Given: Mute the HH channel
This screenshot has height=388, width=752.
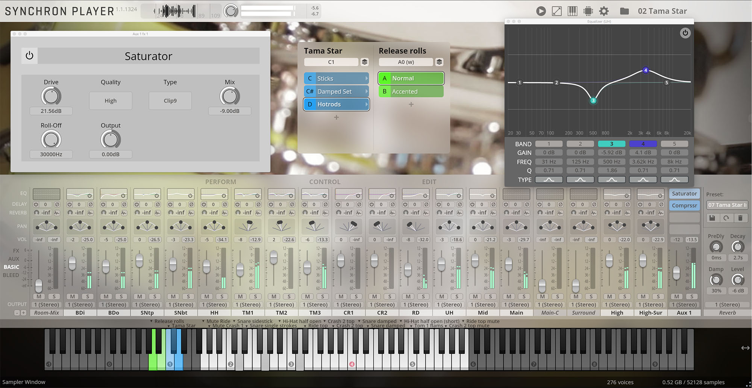Looking at the screenshot, I should pyautogui.click(x=207, y=296).
